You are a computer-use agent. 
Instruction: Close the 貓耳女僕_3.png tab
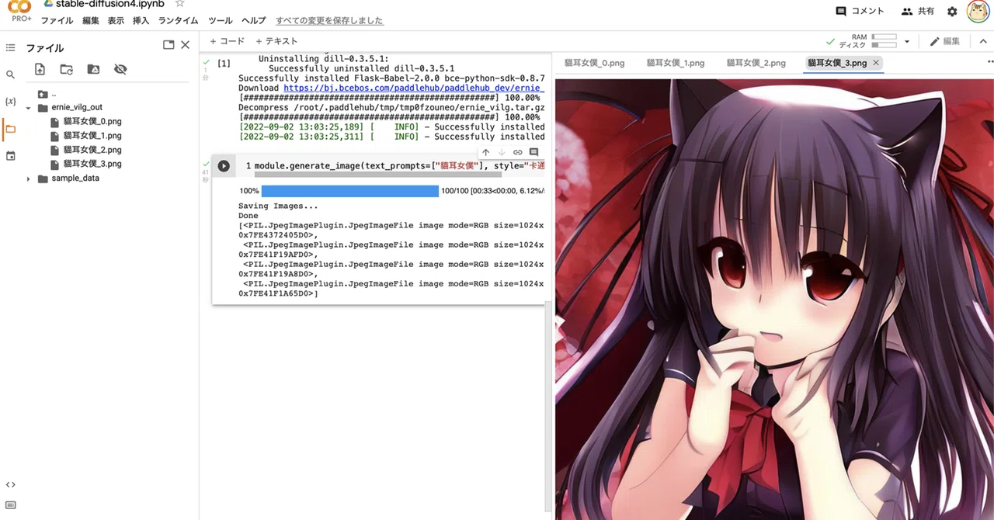point(876,63)
